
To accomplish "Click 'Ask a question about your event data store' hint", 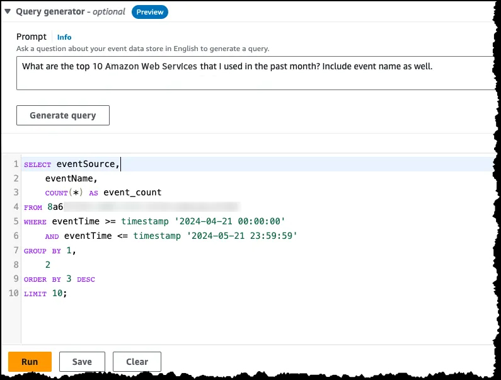I will click(x=143, y=49).
